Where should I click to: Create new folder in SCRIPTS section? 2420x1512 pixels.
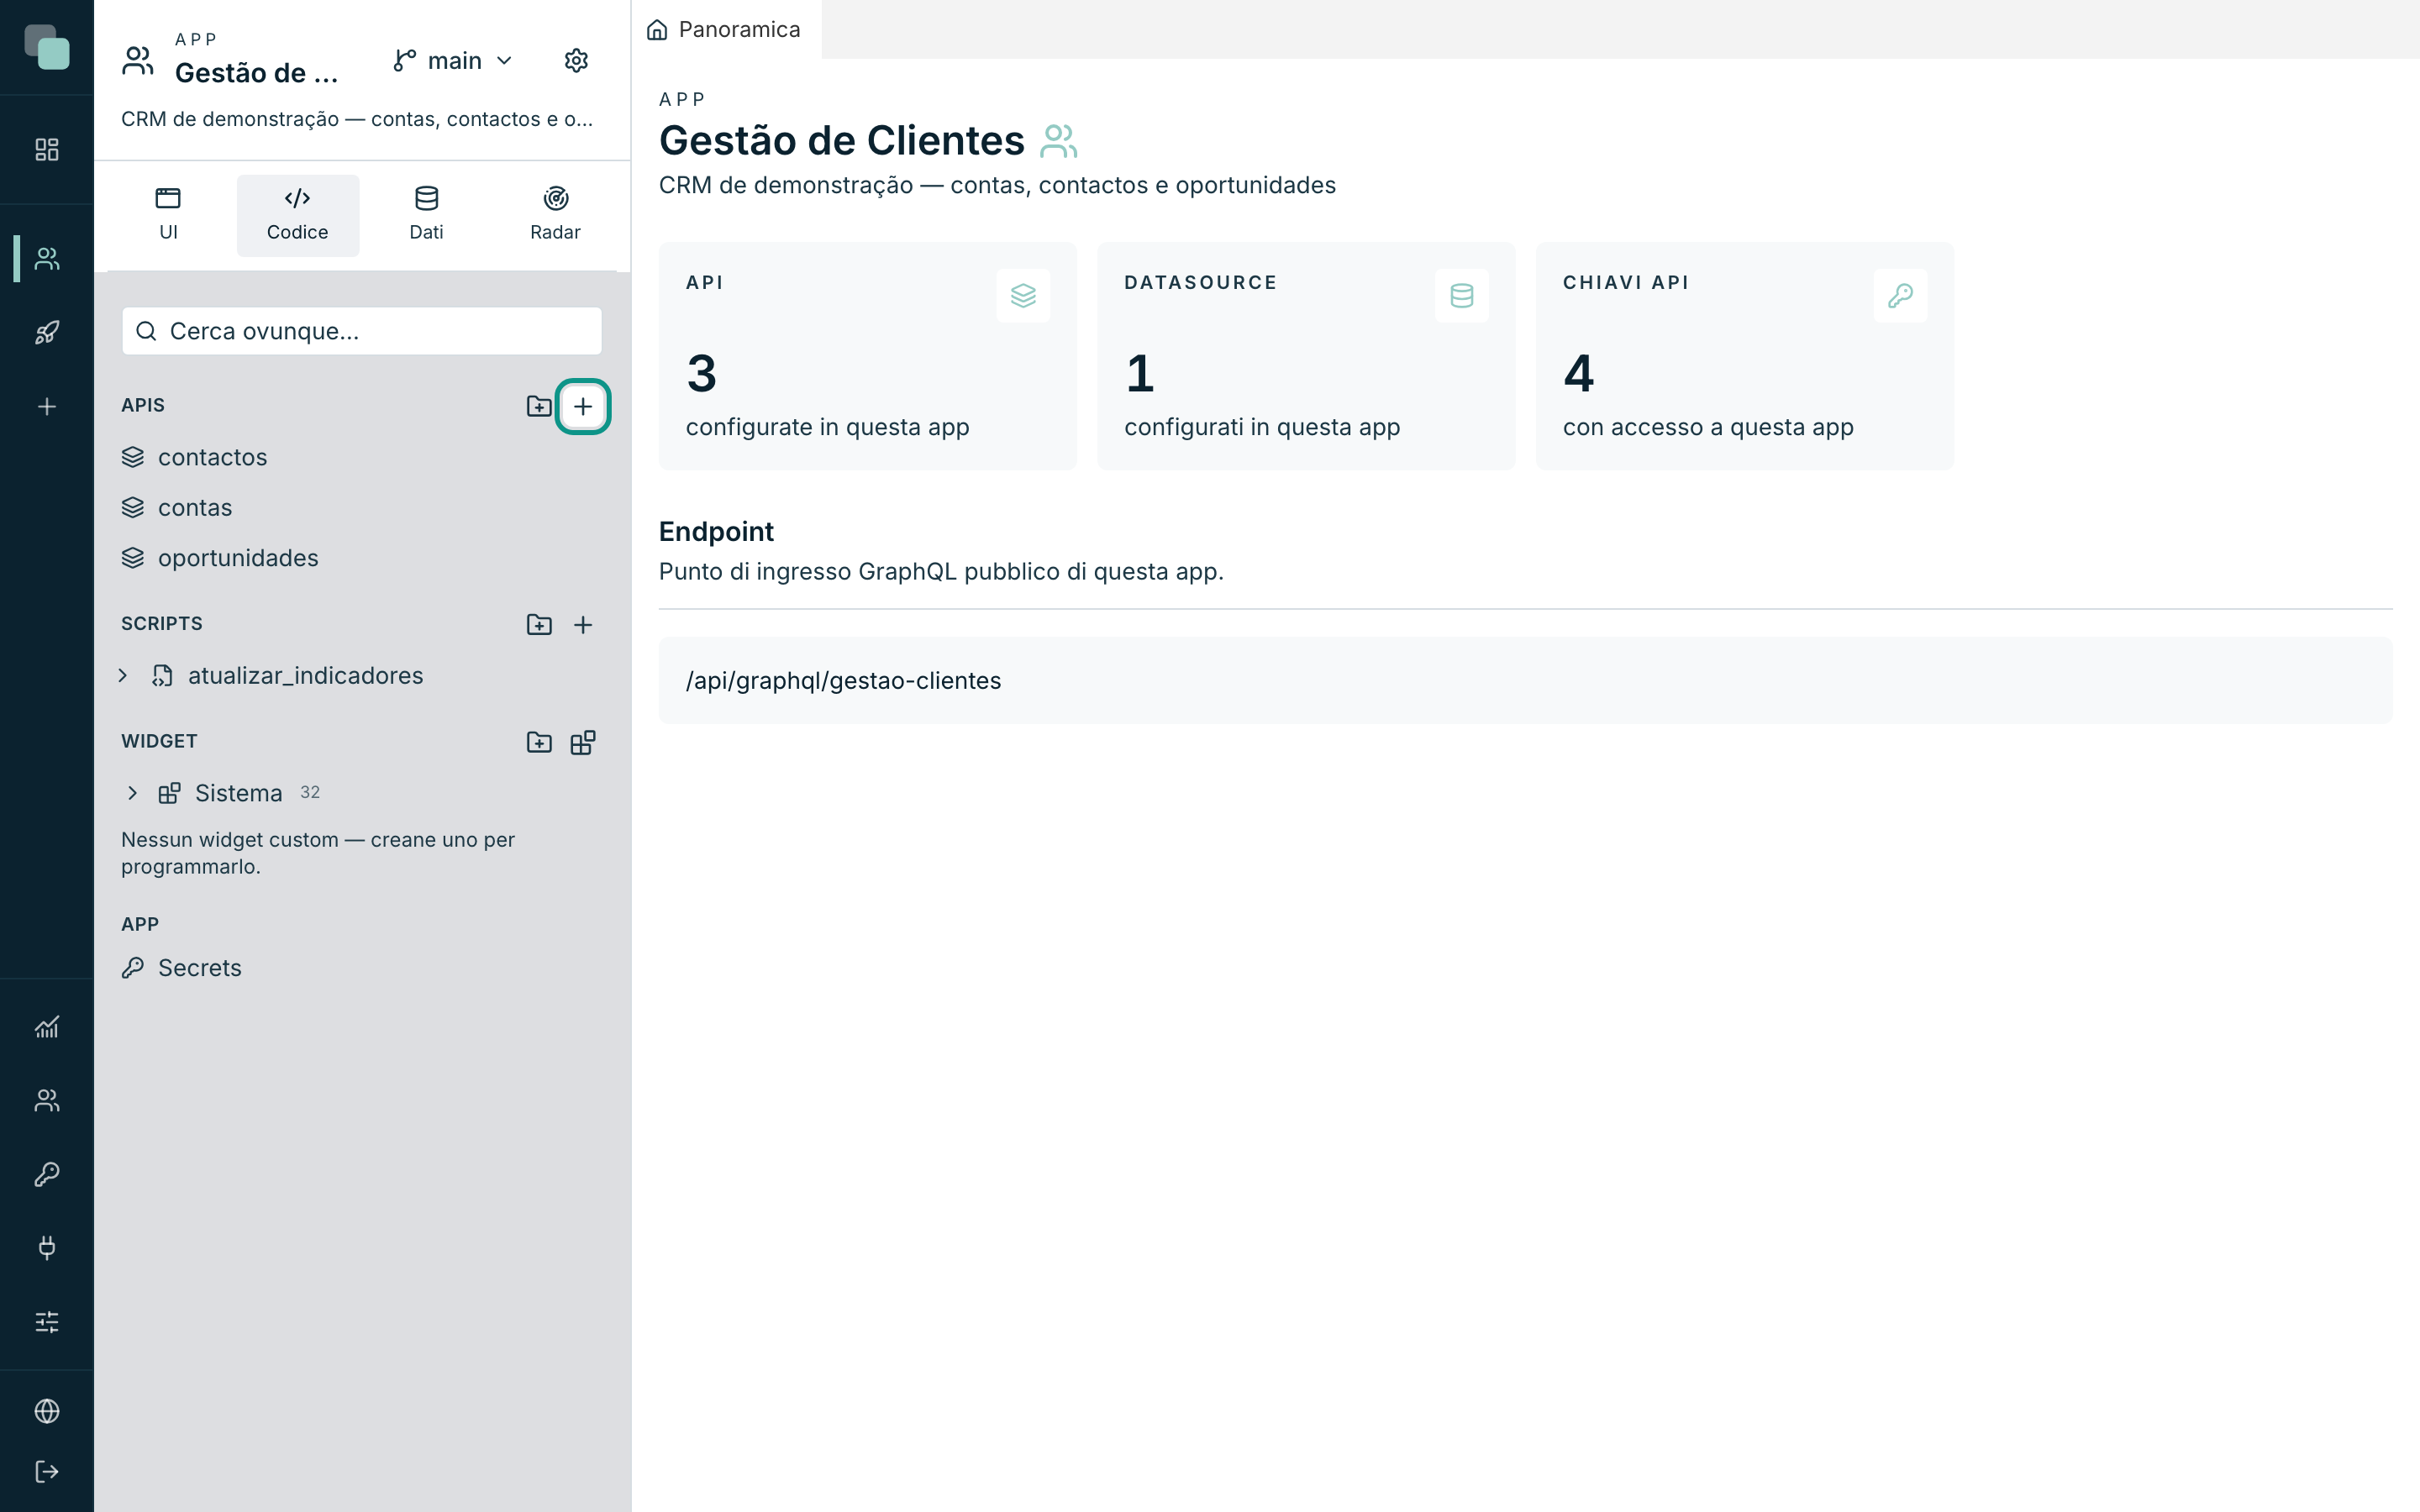pyautogui.click(x=539, y=625)
